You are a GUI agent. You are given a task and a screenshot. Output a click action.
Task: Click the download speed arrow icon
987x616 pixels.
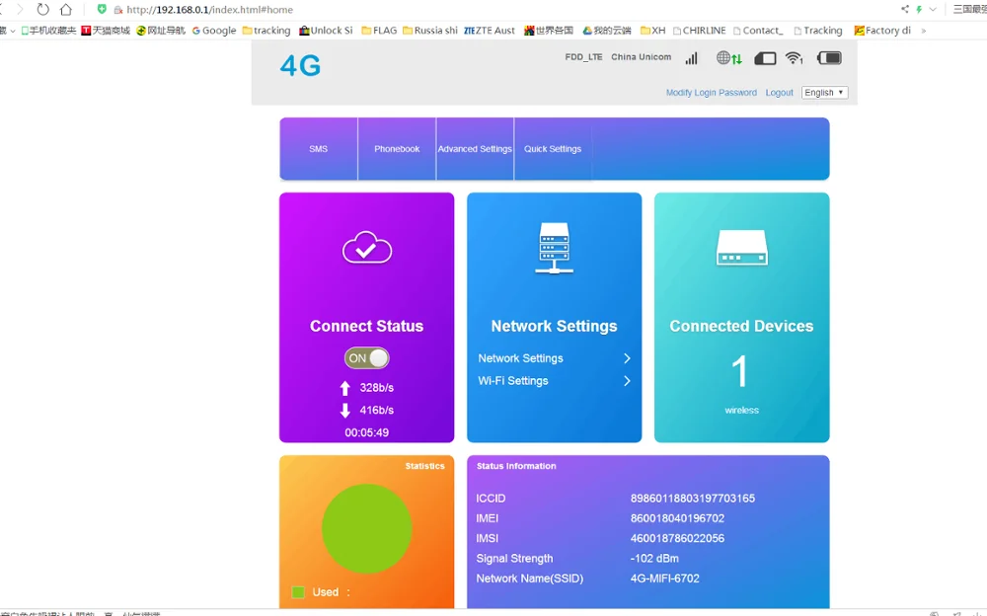pos(344,411)
